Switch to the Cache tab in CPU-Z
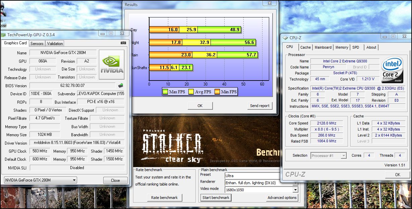This screenshot has width=412, height=209. (x=305, y=47)
